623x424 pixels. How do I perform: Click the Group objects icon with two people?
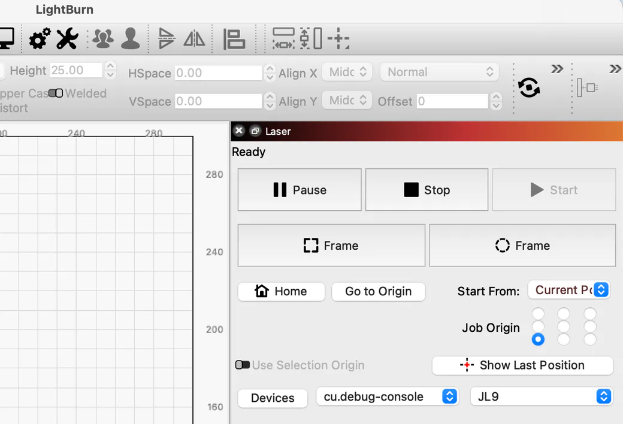click(103, 38)
